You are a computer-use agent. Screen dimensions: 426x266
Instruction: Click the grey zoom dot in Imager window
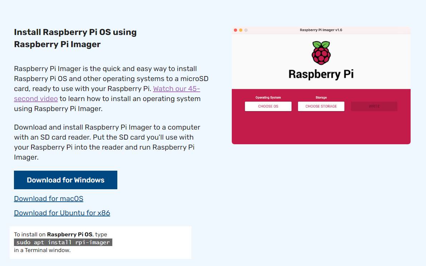click(x=246, y=30)
